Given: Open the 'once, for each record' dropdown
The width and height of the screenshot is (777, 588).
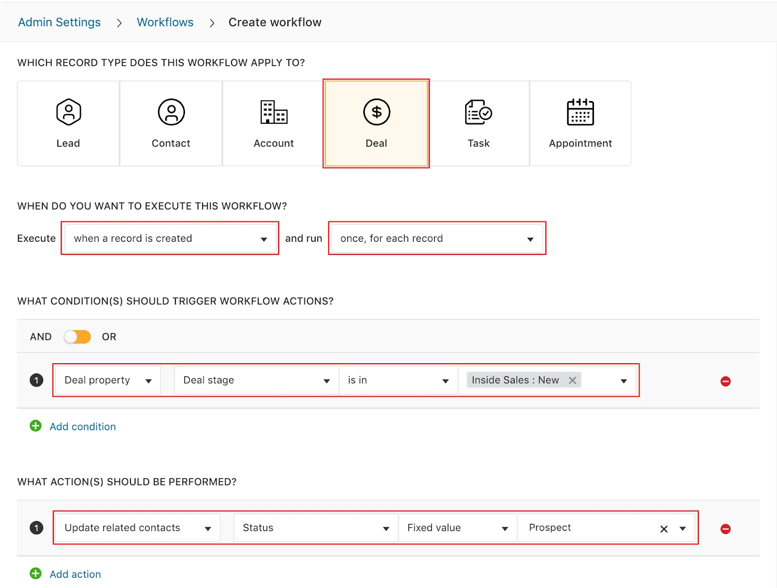Looking at the screenshot, I should click(437, 238).
